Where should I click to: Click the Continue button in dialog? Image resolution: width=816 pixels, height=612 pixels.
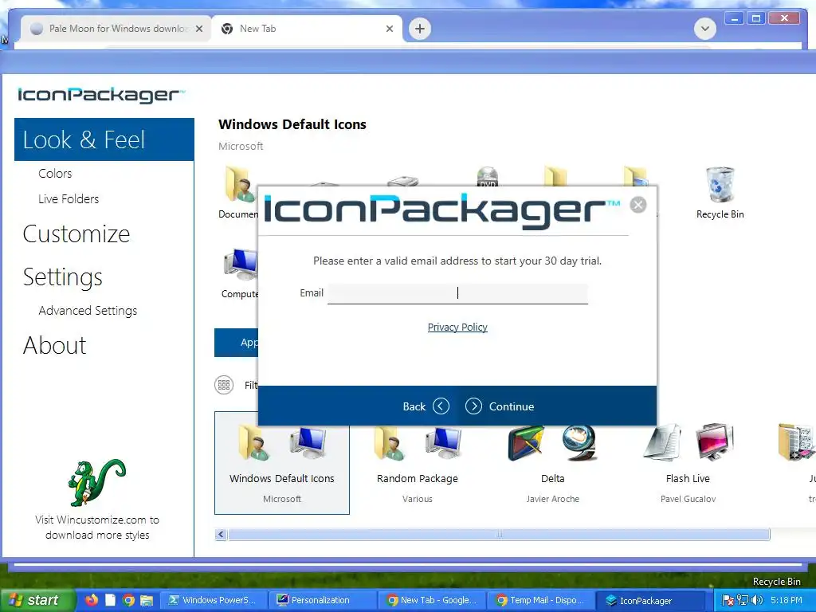pyautogui.click(x=500, y=406)
